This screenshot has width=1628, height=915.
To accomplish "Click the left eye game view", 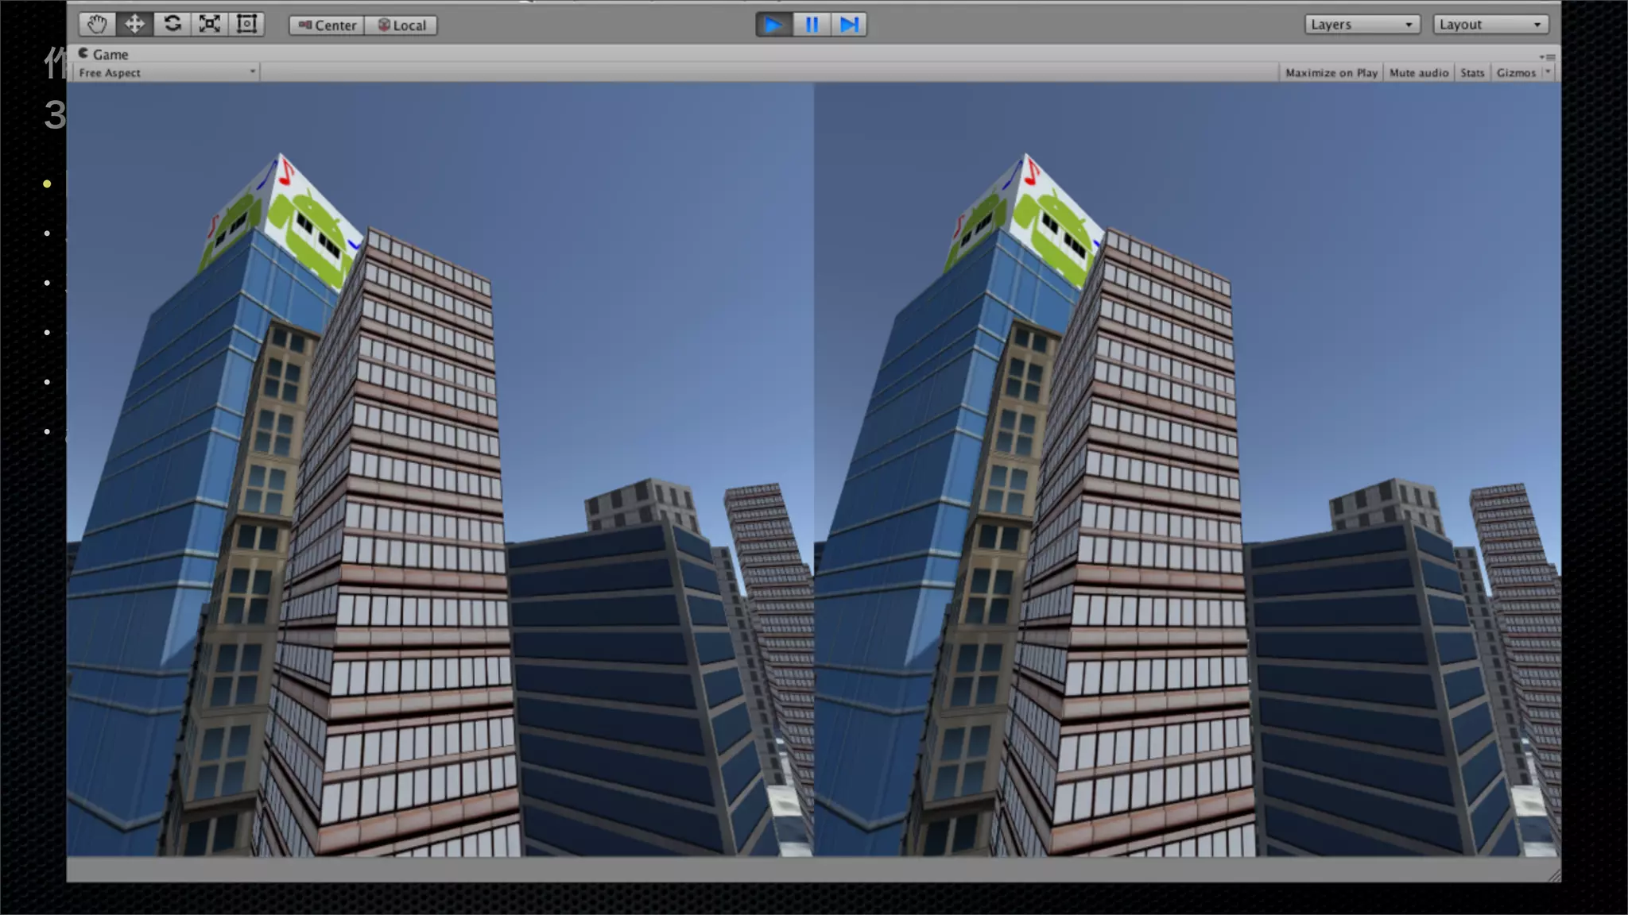I will click(x=440, y=469).
